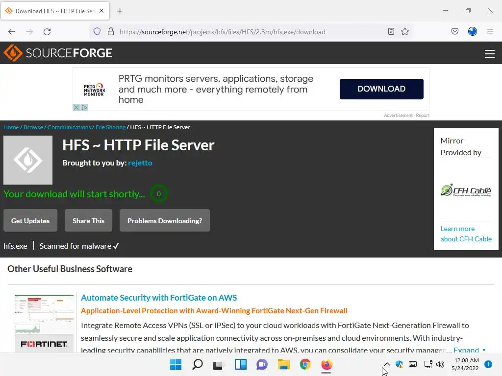Open taskbar Search

coord(197,364)
